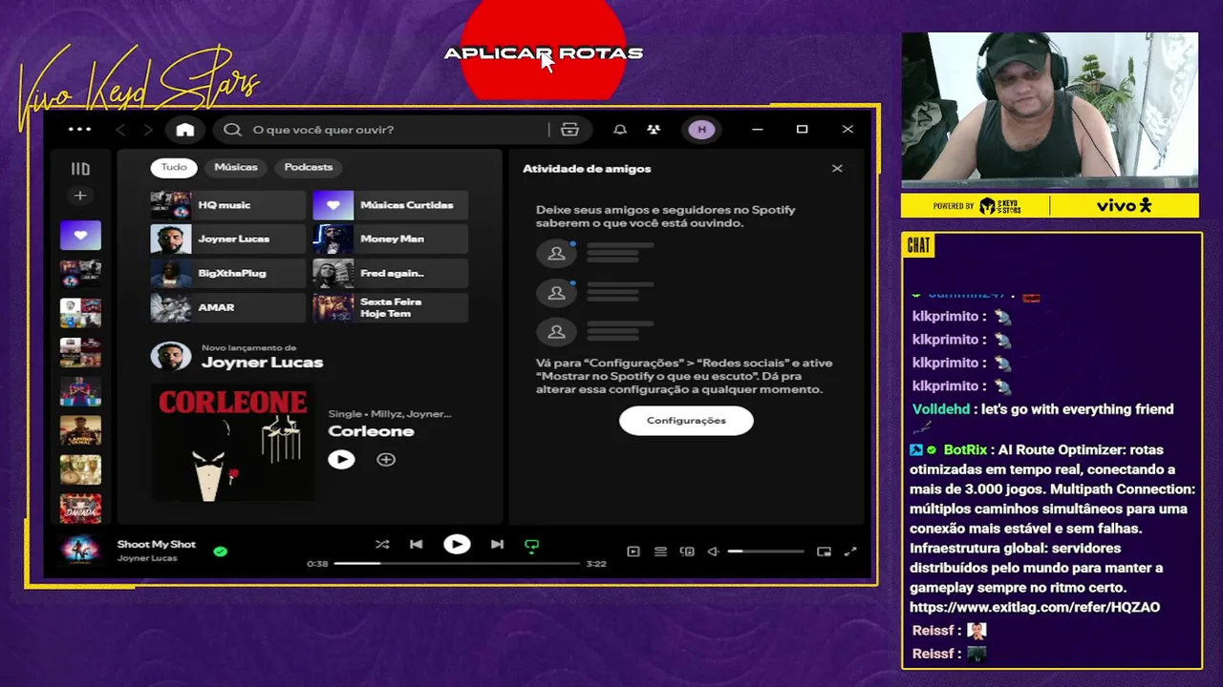1223x687 pixels.
Task: Open the 'Corleone' single title
Action: pos(371,431)
